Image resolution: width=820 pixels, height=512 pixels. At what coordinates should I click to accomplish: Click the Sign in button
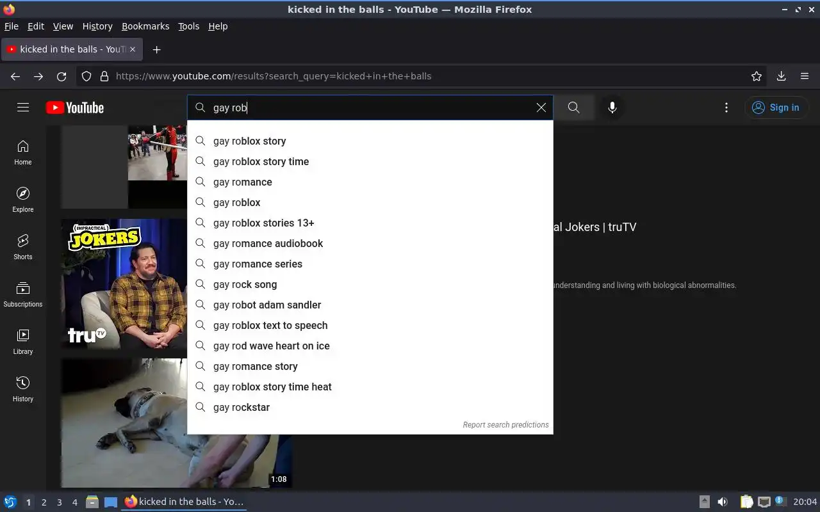tap(776, 108)
